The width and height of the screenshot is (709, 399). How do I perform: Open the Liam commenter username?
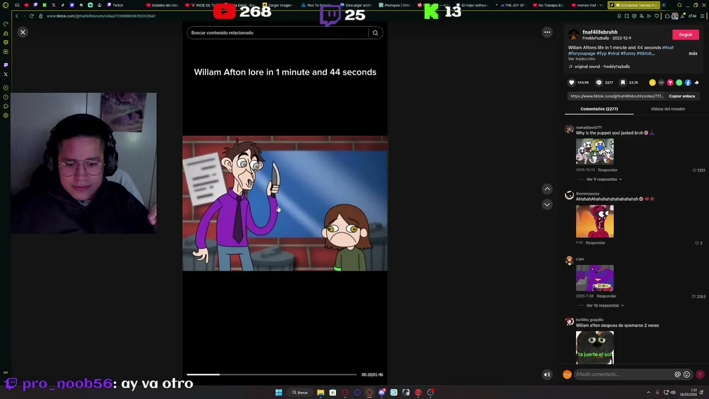[x=580, y=259]
